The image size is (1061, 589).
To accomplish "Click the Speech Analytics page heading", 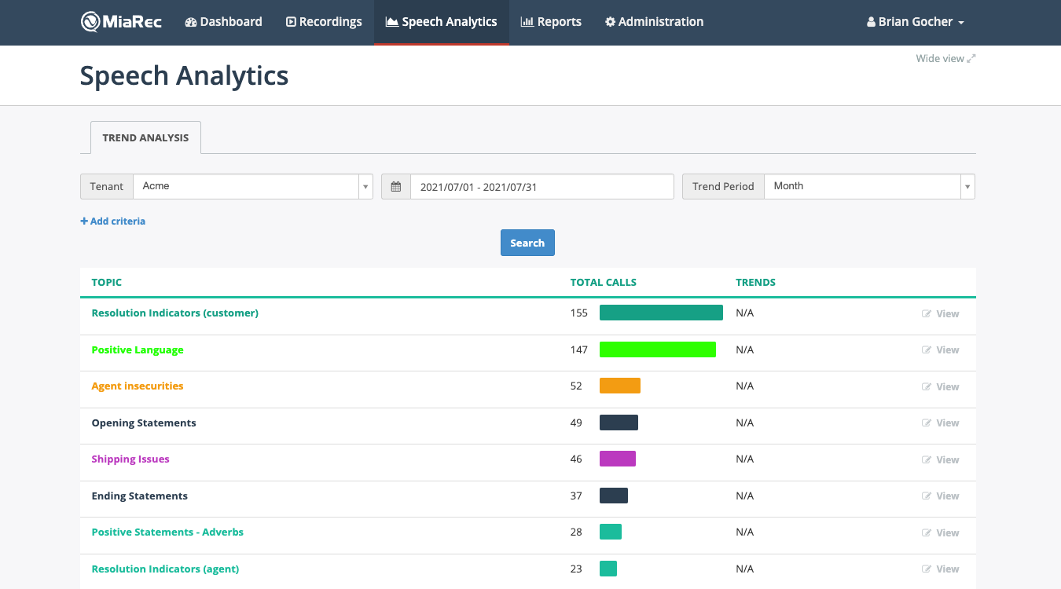I will coord(184,76).
